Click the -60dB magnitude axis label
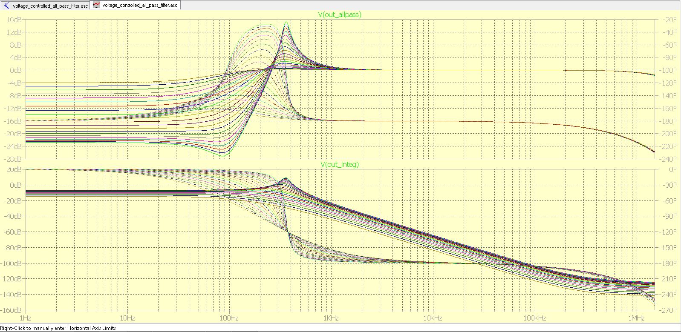The width and height of the screenshot is (681, 332). (13, 232)
